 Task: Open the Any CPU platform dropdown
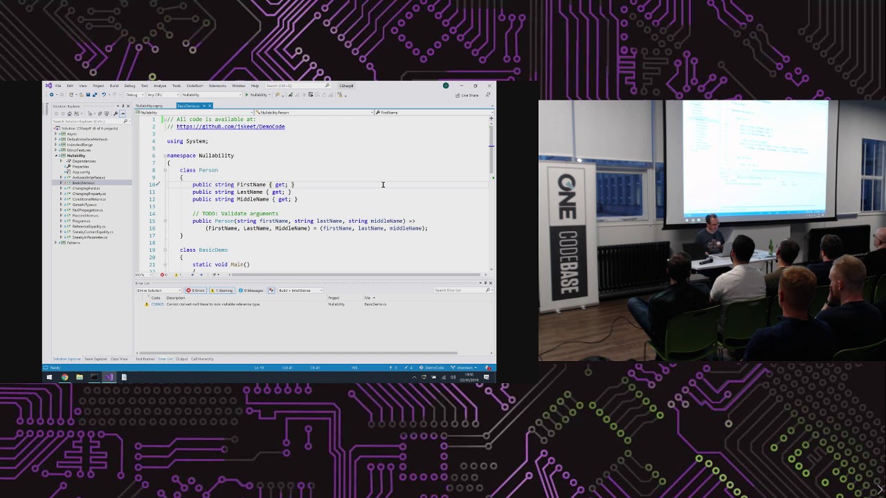coord(163,95)
